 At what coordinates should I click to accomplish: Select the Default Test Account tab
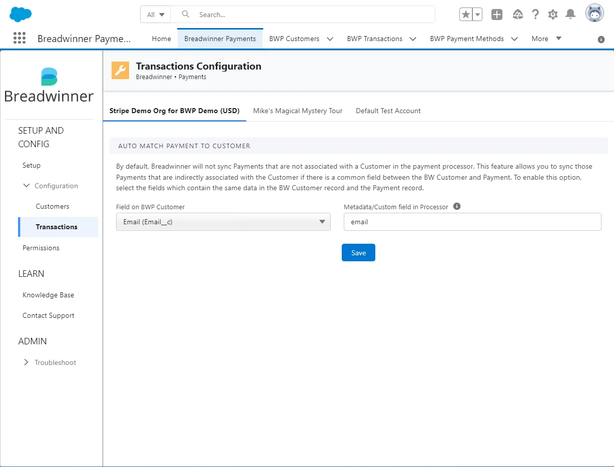pos(388,111)
